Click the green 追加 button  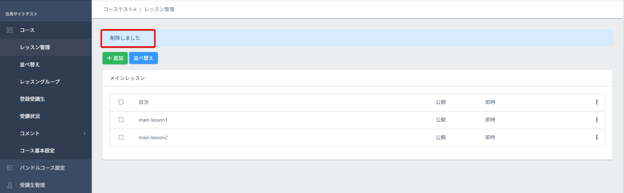pos(115,58)
